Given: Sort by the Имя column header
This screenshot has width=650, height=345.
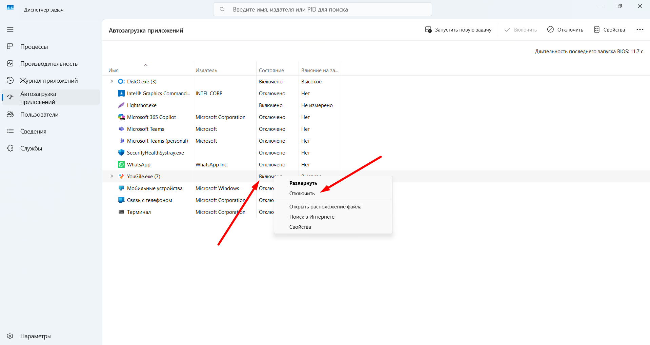Looking at the screenshot, I should 114,70.
